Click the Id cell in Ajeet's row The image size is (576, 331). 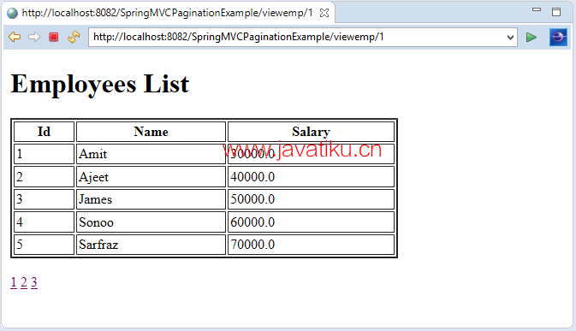point(45,176)
